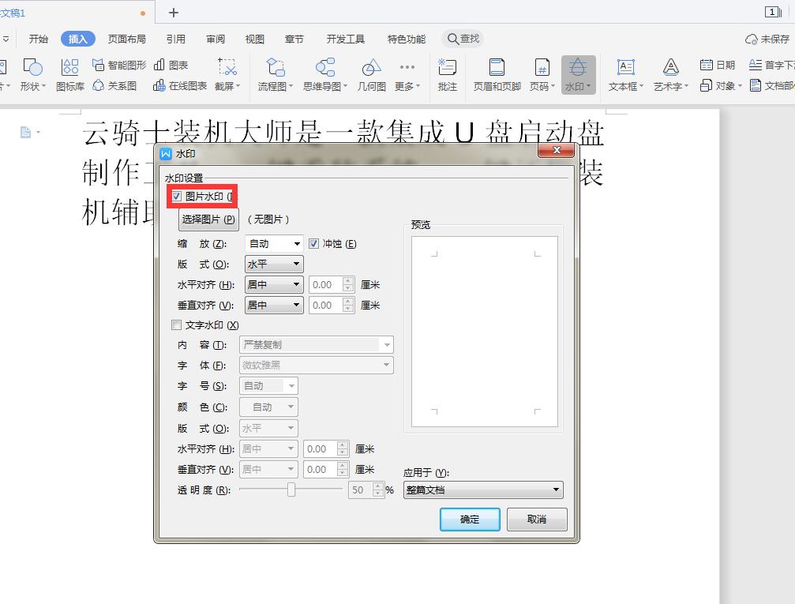Viewport: 795px width, 604px height.
Task: Toggle the picture watermark (图片水印) checkbox
Action: coord(176,197)
